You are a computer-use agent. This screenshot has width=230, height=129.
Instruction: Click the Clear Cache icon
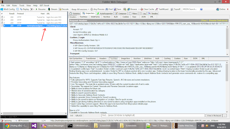[142, 9]
